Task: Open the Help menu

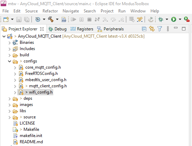Action: [155, 11]
